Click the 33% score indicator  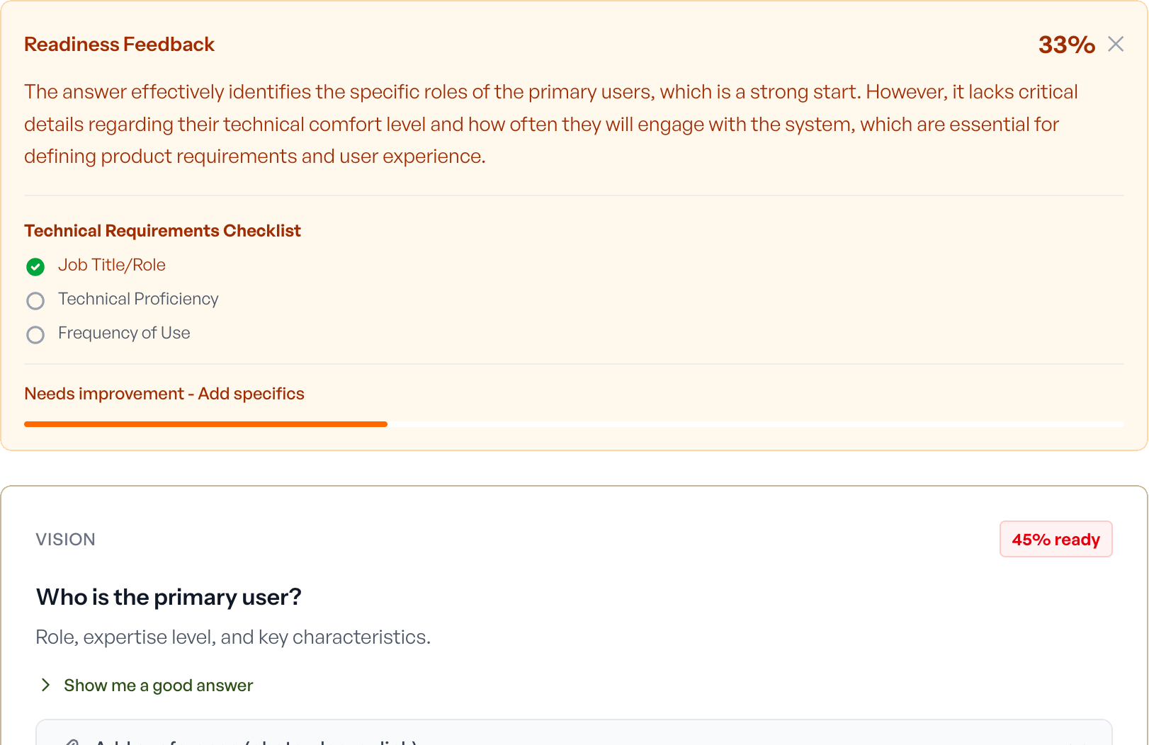[1065, 44]
